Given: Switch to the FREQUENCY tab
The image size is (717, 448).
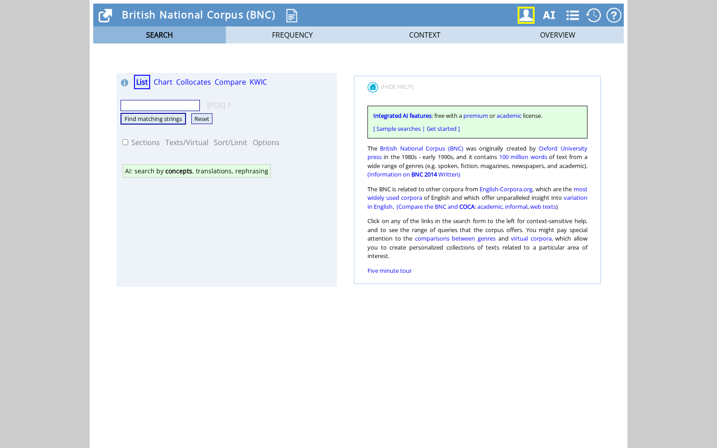Looking at the screenshot, I should tap(292, 35).
